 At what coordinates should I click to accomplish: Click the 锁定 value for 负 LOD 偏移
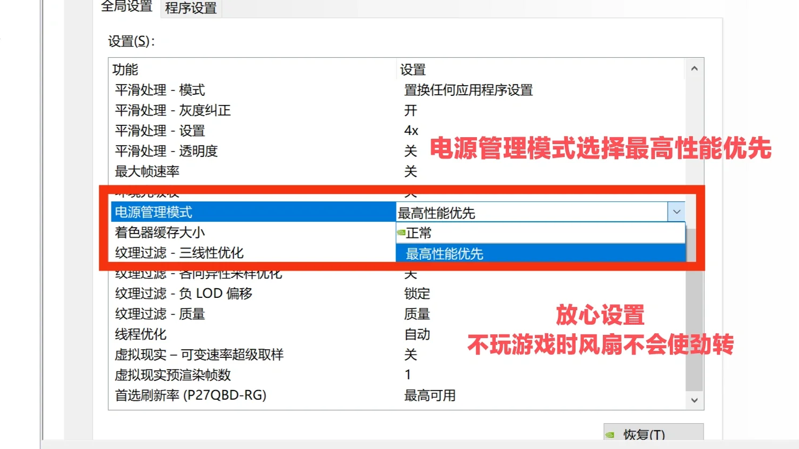pos(417,294)
